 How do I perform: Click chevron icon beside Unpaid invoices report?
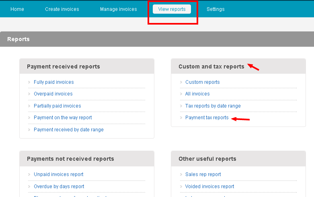click(29, 174)
